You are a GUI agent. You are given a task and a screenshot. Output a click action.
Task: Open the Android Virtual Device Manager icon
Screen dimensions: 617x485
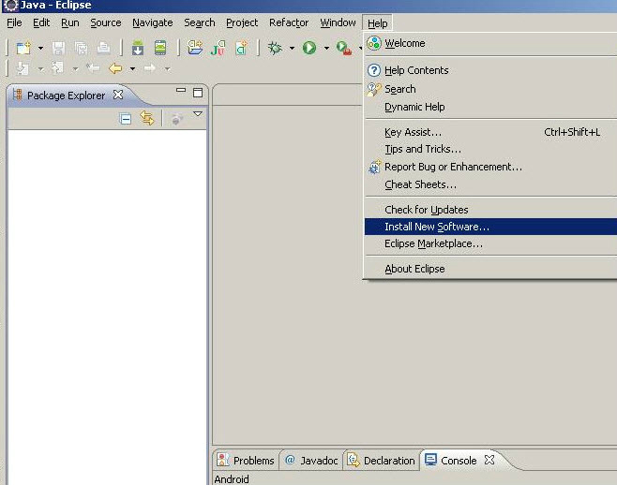point(160,48)
